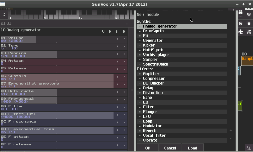The image size is (253, 152).
Task: Click the scroll up arrow in module list
Action: (231, 130)
